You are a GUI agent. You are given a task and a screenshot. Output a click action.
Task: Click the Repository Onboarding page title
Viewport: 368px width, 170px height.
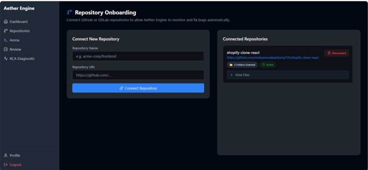coord(105,12)
